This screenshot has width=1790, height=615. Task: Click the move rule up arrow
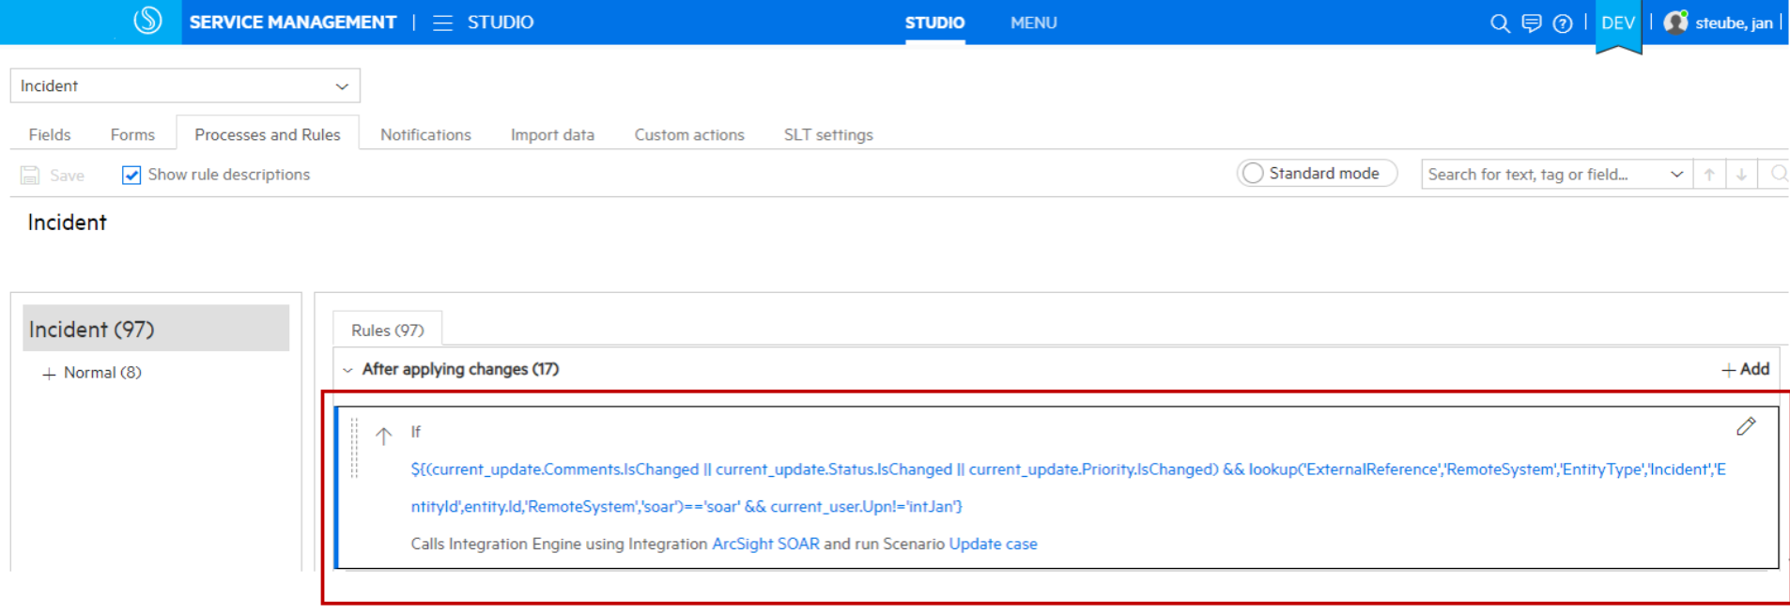tap(383, 436)
